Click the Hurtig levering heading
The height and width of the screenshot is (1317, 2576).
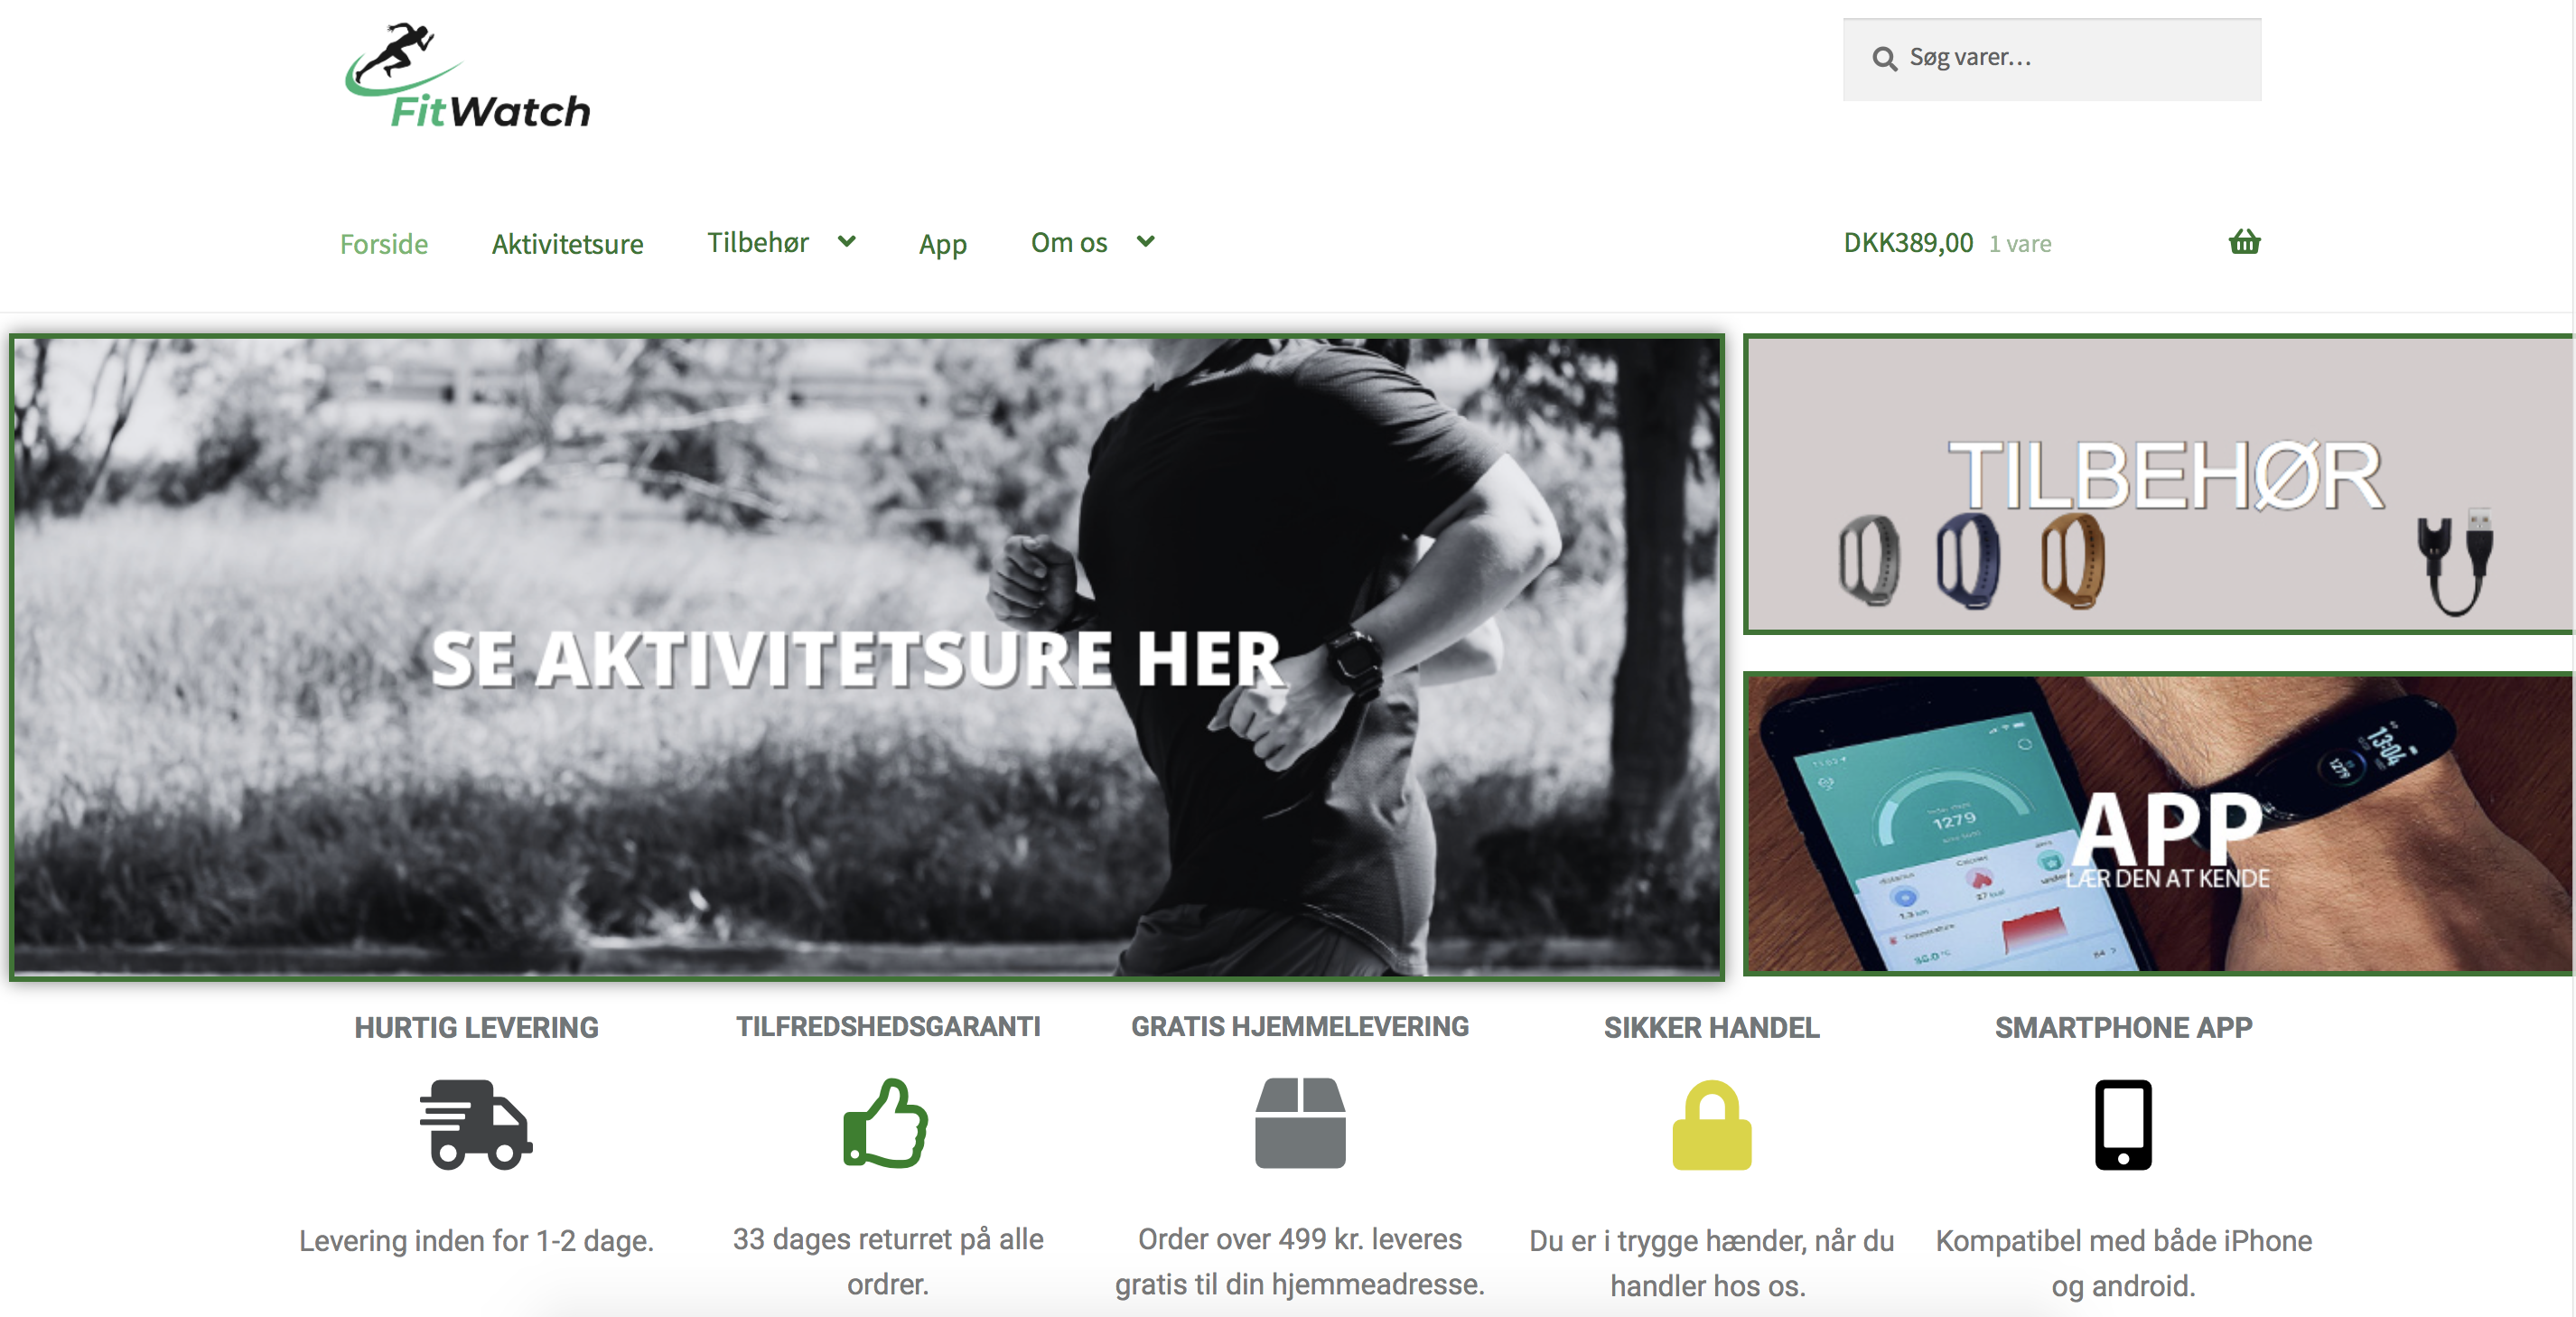pyautogui.click(x=476, y=1027)
